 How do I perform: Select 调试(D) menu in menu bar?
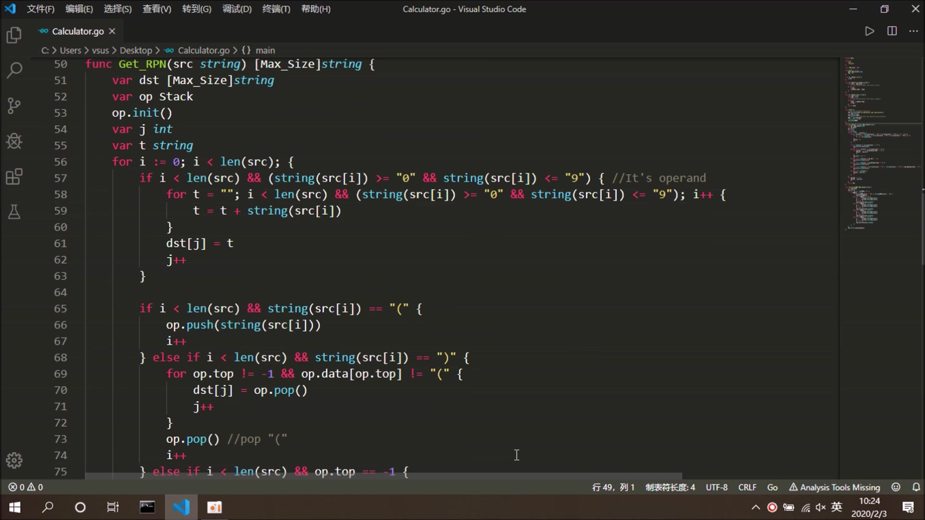(237, 9)
